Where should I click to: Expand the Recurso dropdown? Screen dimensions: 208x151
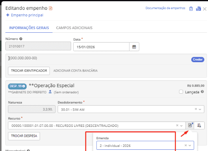point(181,126)
